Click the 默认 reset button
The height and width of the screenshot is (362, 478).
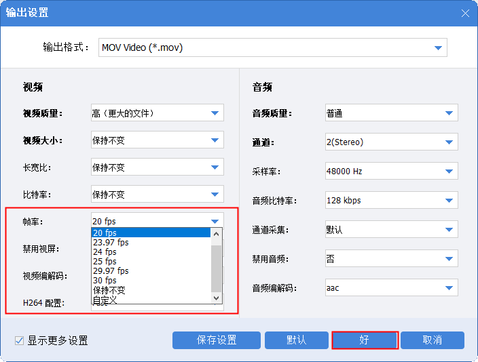[x=296, y=340]
